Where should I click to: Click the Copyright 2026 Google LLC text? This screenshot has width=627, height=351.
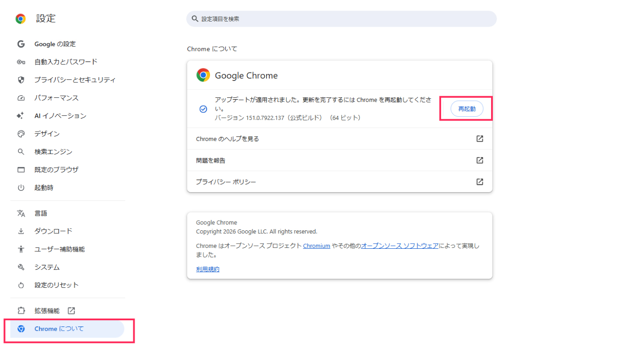pyautogui.click(x=256, y=232)
